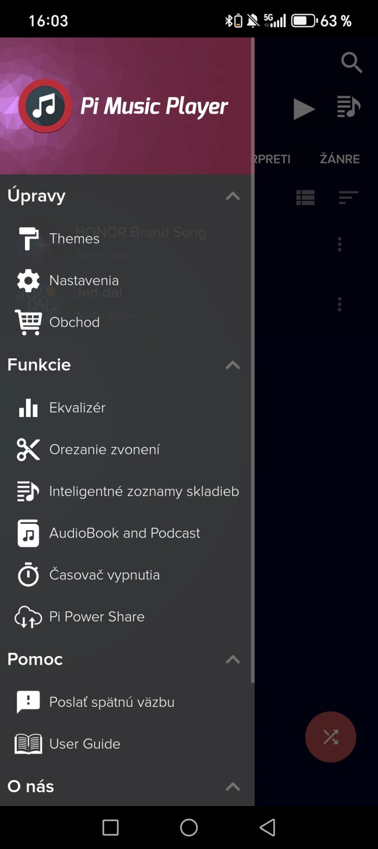Image resolution: width=378 pixels, height=849 pixels.
Task: Open the Ekvalizér bars icon
Action: click(x=28, y=408)
